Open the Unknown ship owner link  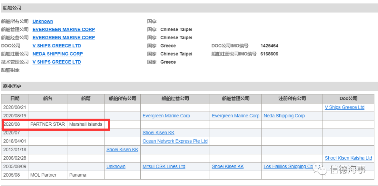(43, 21)
